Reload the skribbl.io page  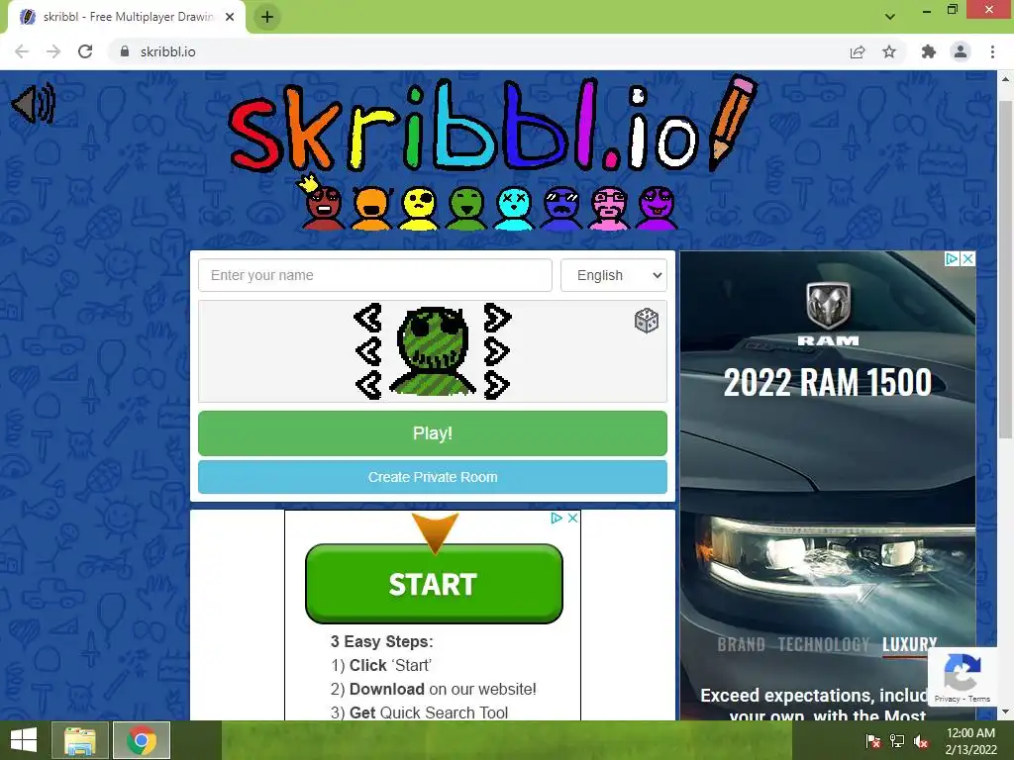point(85,51)
